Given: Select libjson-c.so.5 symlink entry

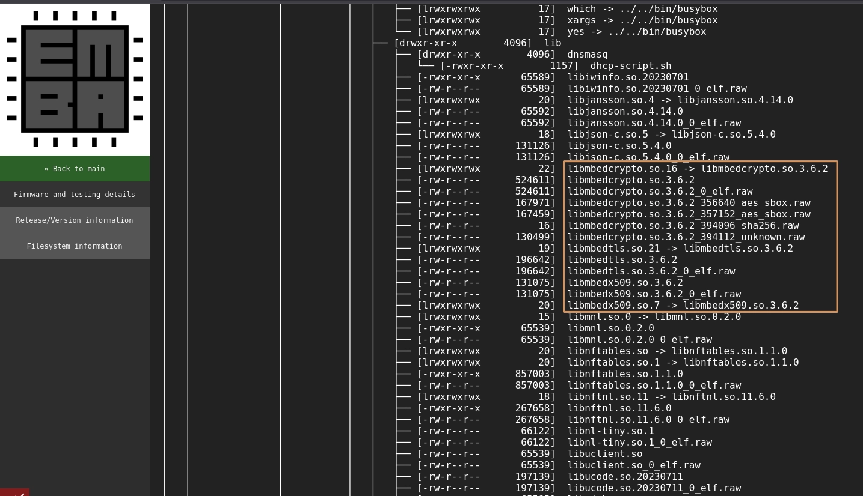Looking at the screenshot, I should tap(672, 135).
